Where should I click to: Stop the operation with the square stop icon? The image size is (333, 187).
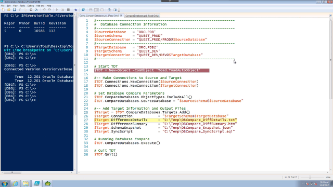(68, 10)
